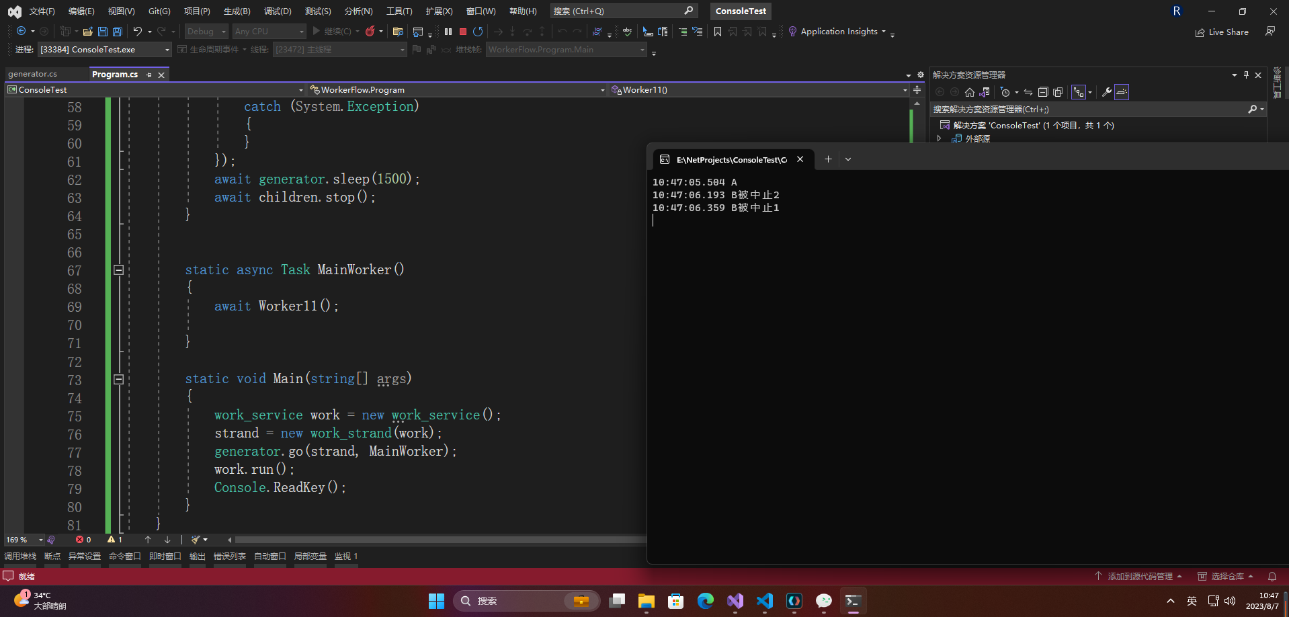
Task: Save all files with the double-disk icon
Action: pyautogui.click(x=118, y=32)
